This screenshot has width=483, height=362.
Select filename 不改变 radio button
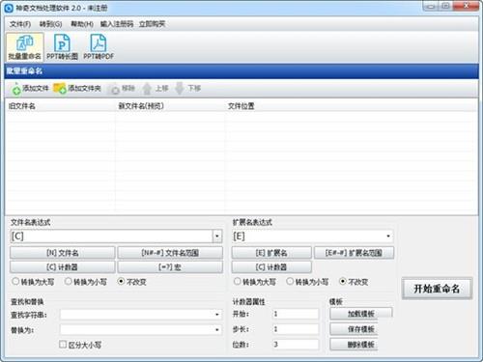[121, 282]
